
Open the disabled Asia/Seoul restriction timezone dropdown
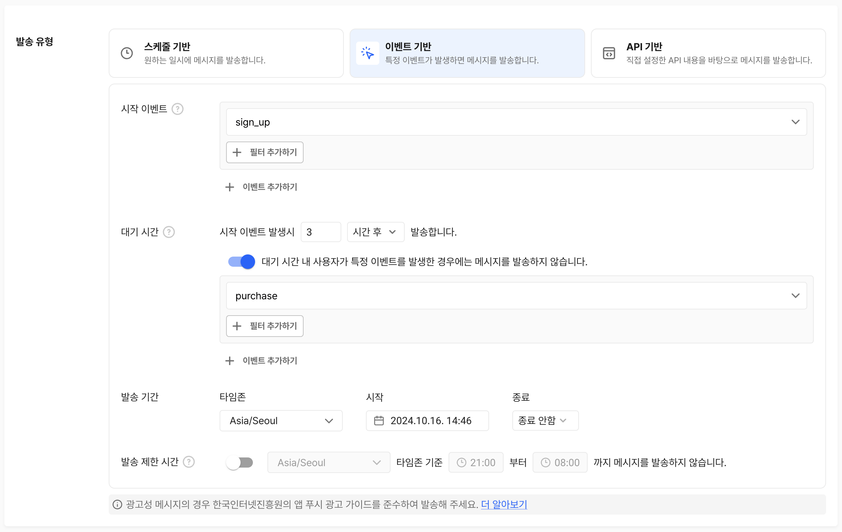coord(329,463)
